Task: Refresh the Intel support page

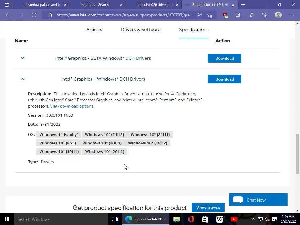Action: pyautogui.click(x=34, y=15)
